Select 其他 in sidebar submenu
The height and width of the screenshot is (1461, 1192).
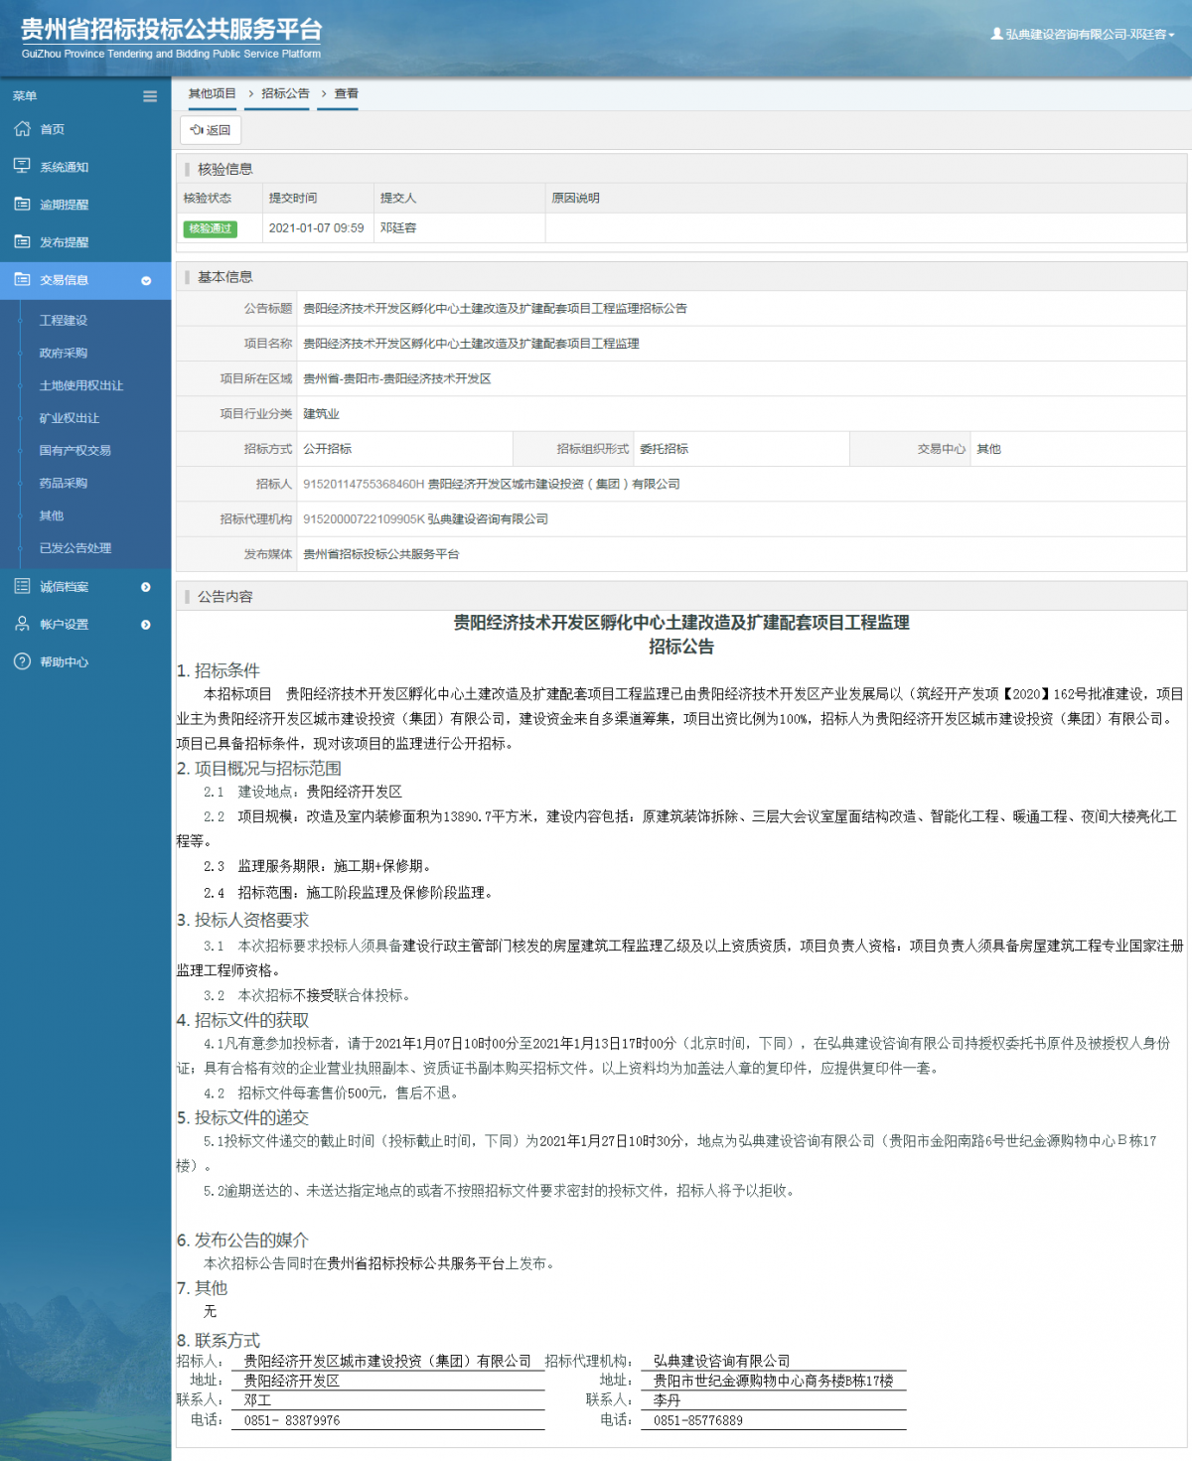click(x=52, y=515)
